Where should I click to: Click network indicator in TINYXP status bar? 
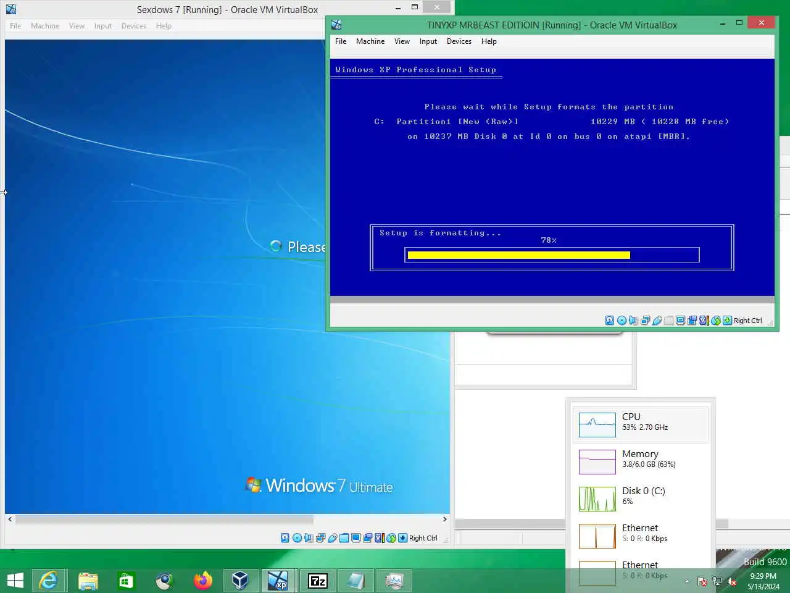(645, 321)
